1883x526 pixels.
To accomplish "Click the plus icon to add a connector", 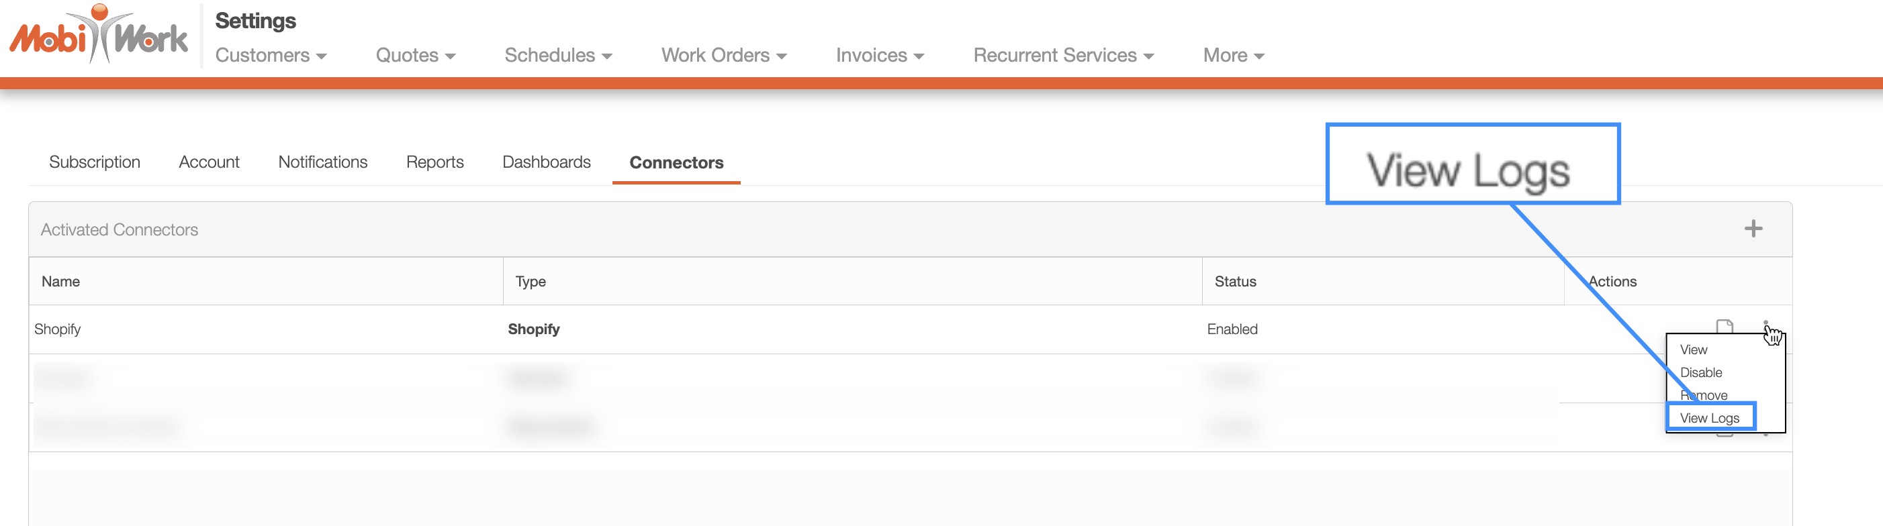I will click(1753, 229).
